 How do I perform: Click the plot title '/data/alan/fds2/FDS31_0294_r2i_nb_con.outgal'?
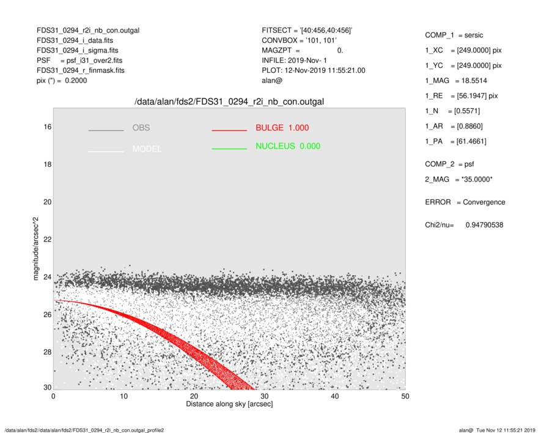coord(229,102)
